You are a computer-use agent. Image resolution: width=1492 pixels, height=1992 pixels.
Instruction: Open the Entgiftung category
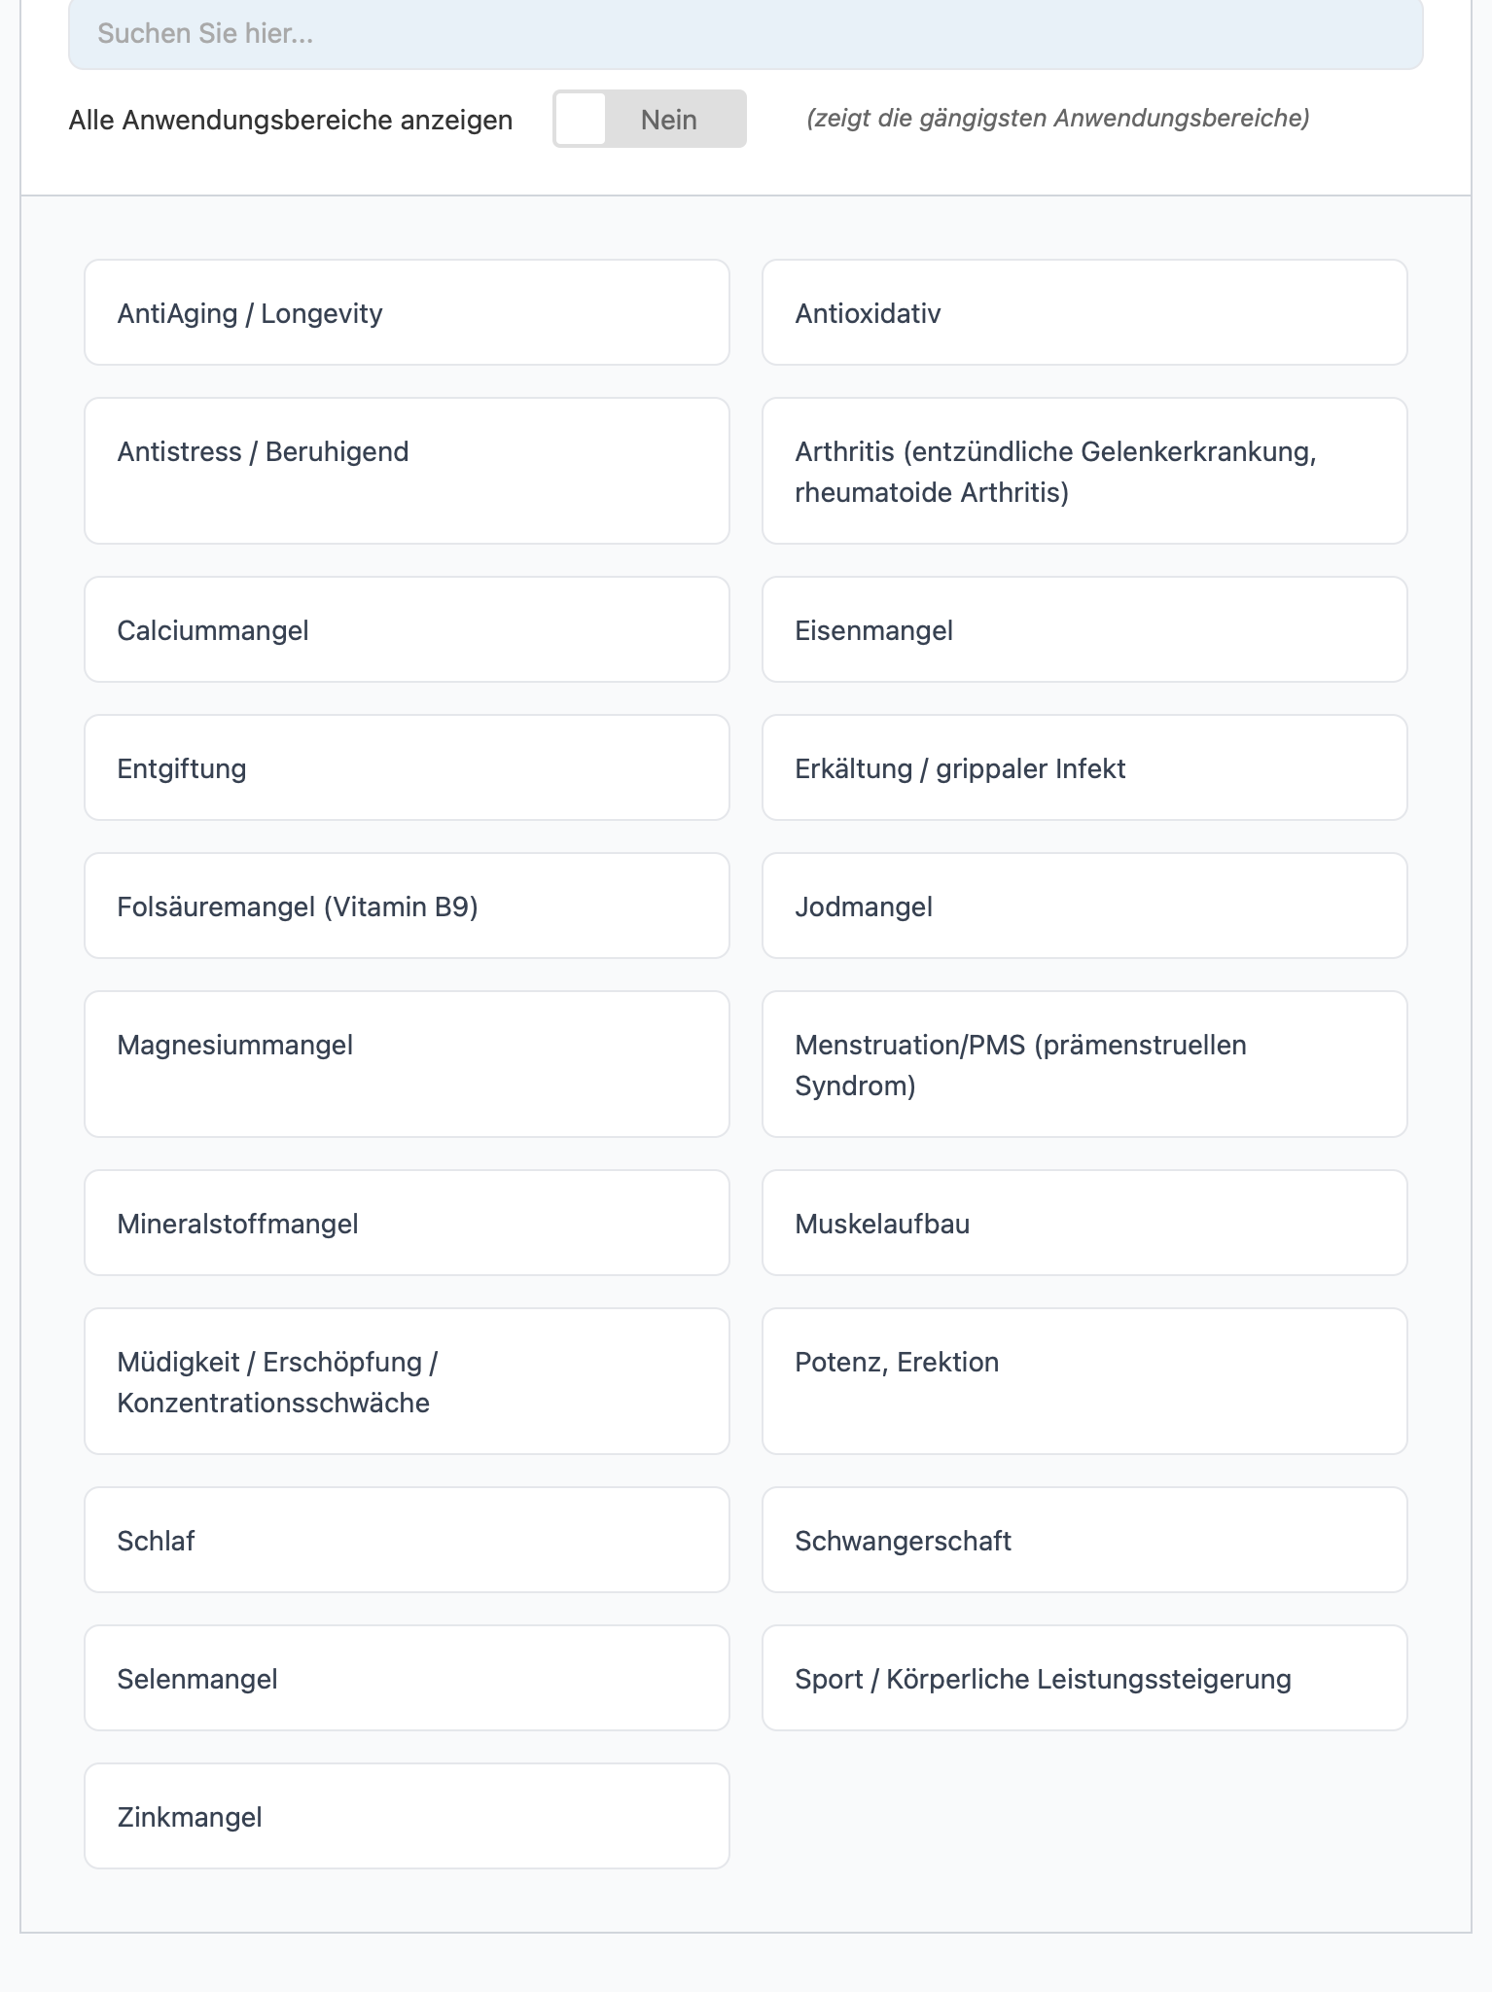coord(407,767)
